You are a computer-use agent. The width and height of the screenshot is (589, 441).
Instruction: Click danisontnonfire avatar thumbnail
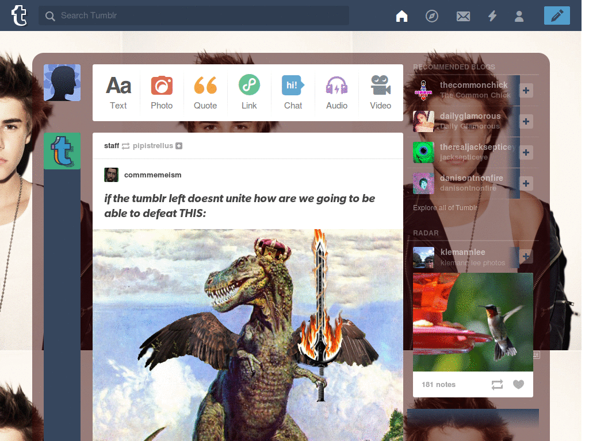coord(423,183)
